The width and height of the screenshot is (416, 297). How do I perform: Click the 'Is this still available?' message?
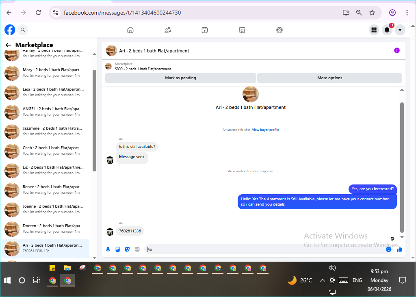(x=137, y=147)
